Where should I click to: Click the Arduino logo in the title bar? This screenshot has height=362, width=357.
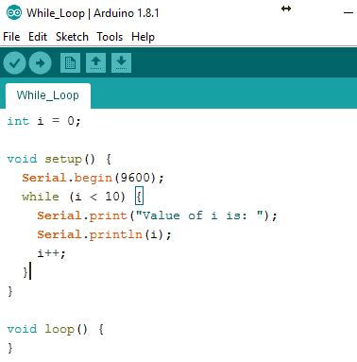[x=14, y=13]
